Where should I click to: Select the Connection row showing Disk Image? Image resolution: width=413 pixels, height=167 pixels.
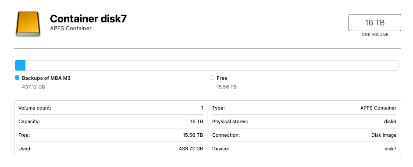tap(304, 135)
